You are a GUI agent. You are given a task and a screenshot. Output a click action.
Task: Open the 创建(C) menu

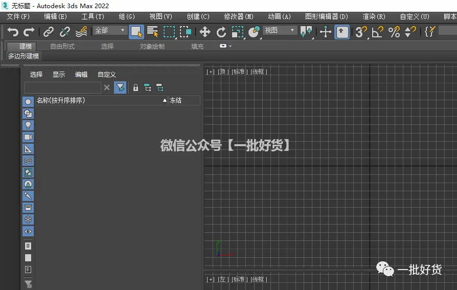[x=198, y=17]
